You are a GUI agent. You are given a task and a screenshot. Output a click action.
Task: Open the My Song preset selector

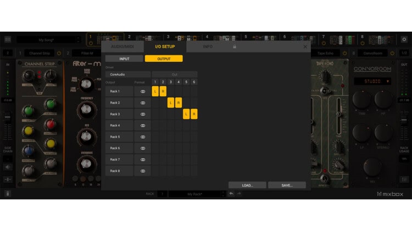coord(48,40)
